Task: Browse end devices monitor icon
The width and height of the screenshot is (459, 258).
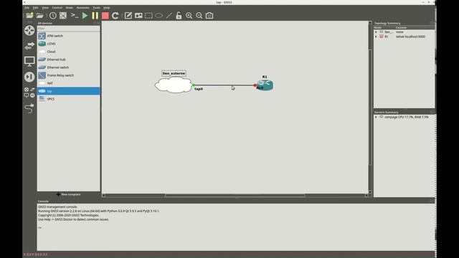Action: point(29,61)
